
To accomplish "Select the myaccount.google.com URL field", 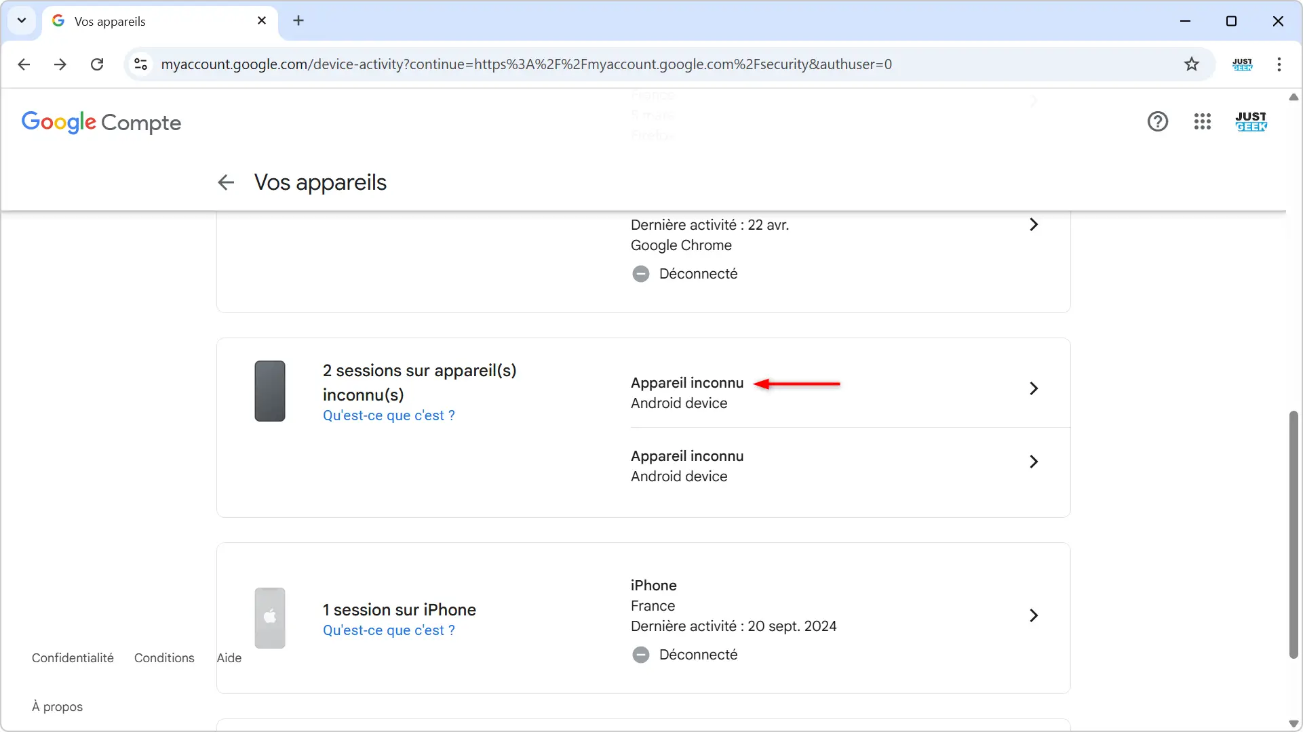I will pos(526,64).
